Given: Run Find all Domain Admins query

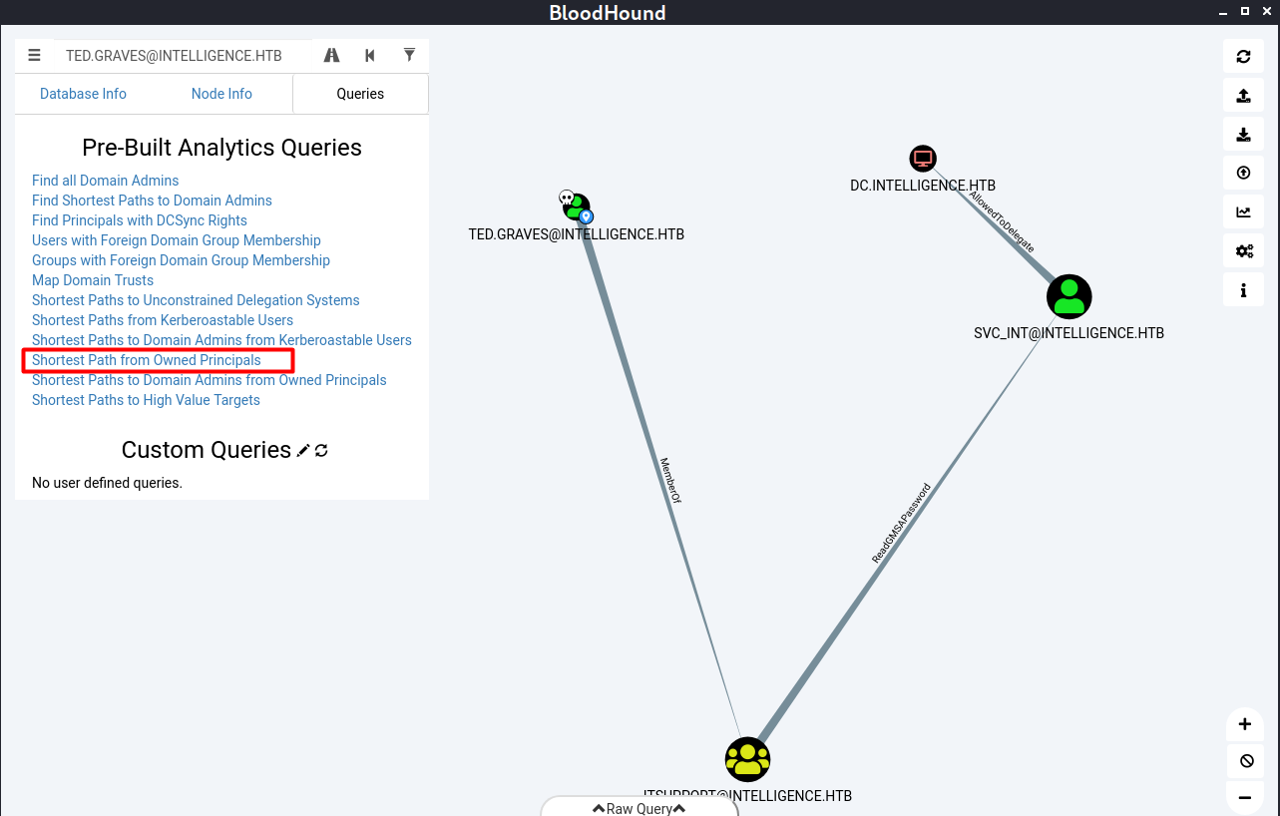Looking at the screenshot, I should click(105, 181).
